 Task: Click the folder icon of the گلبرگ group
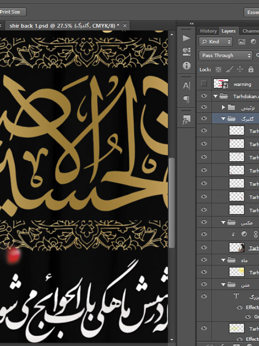coord(231,119)
